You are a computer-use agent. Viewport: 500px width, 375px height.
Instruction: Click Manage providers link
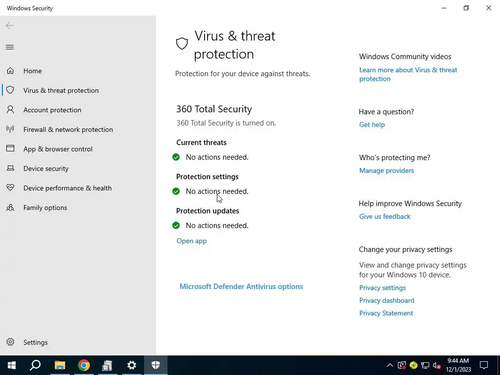tap(387, 170)
